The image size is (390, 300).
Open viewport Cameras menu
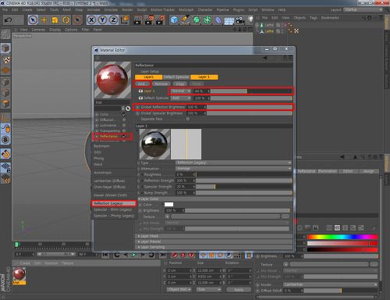coord(38,30)
